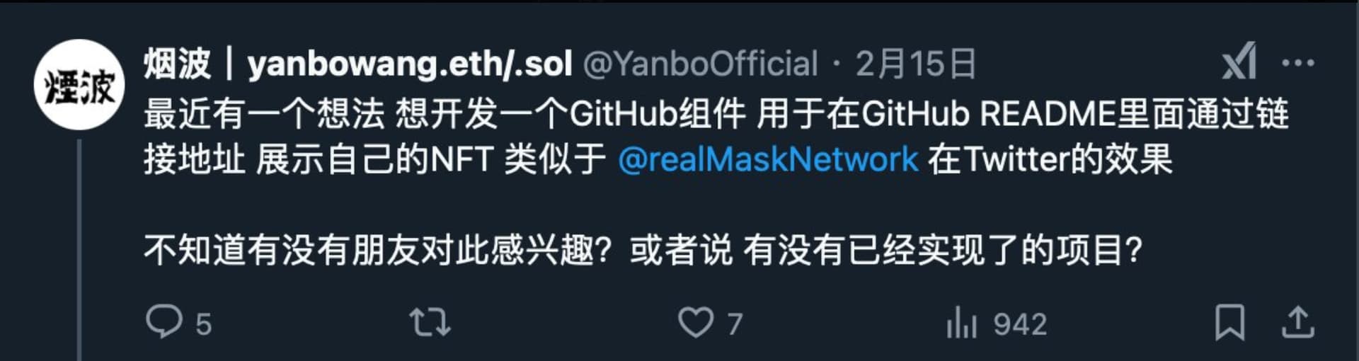Bookmark this post
This screenshot has height=361, width=1359.
pyautogui.click(x=1230, y=322)
